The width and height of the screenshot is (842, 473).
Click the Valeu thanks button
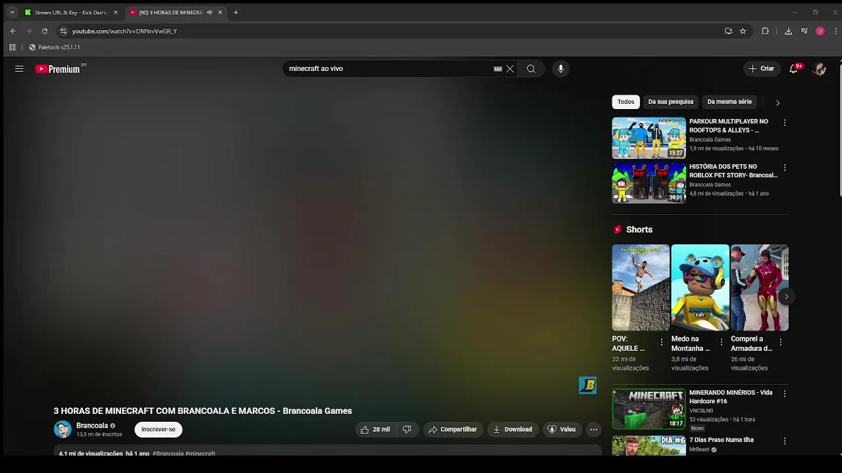(562, 430)
